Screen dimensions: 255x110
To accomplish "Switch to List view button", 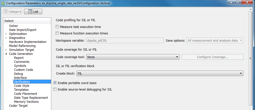I will (33, 11).
